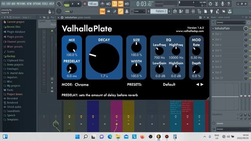Click the undo history clock icon
This screenshot has height=141, width=251.
point(210,4)
